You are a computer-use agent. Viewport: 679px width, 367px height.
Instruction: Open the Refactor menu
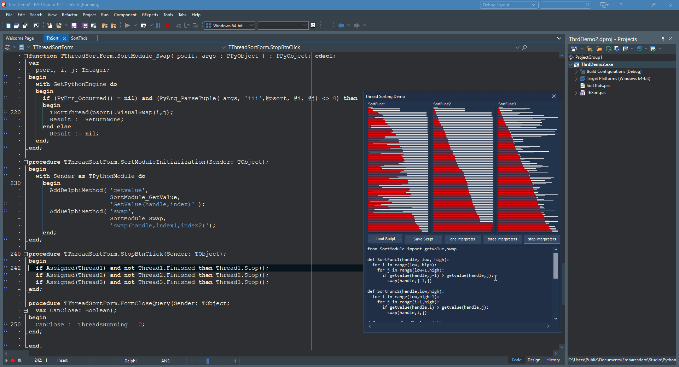coord(70,15)
